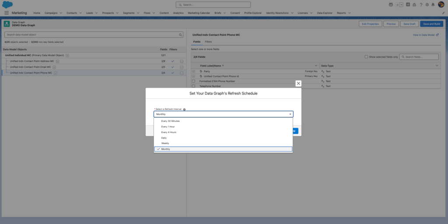Screen dimensions: 448x224
Task: Click the Refresh Interval info icon
Action: (x=184, y=109)
